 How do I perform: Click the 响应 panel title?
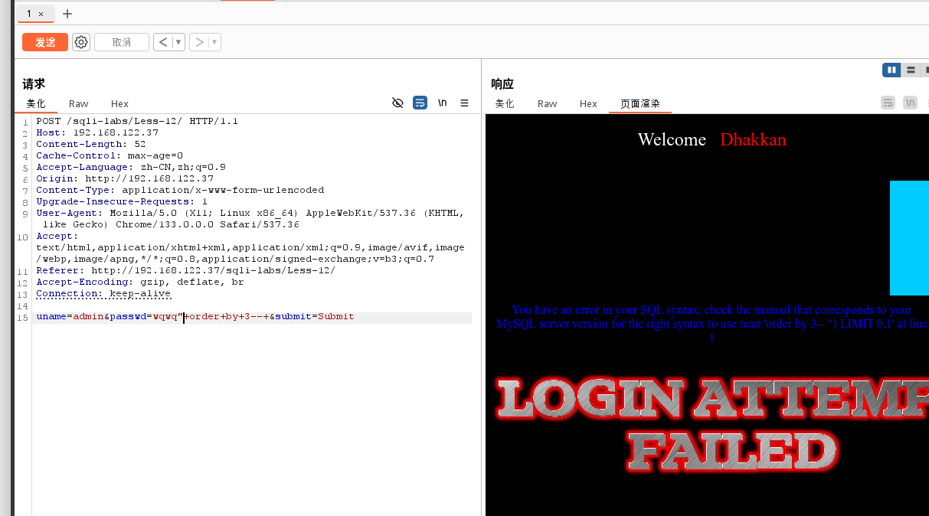point(502,84)
